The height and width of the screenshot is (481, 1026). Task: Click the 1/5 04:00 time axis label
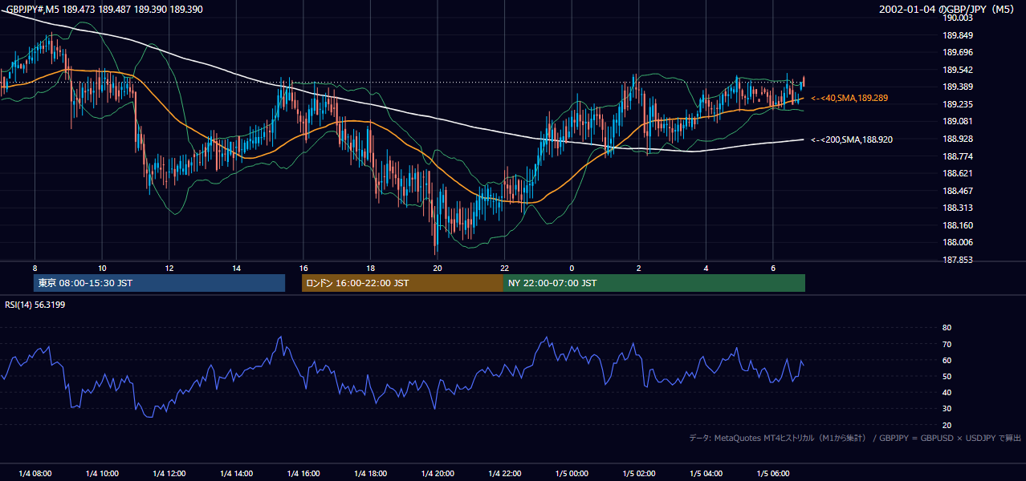coord(706,474)
